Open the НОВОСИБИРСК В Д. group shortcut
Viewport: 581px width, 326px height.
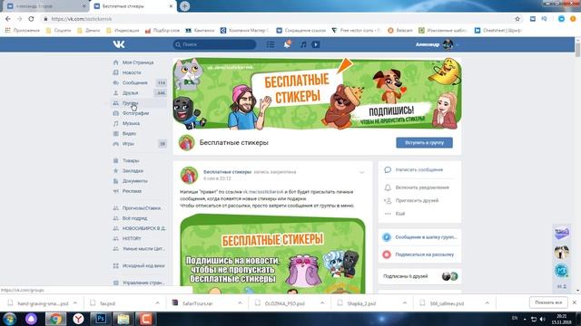pos(143,228)
